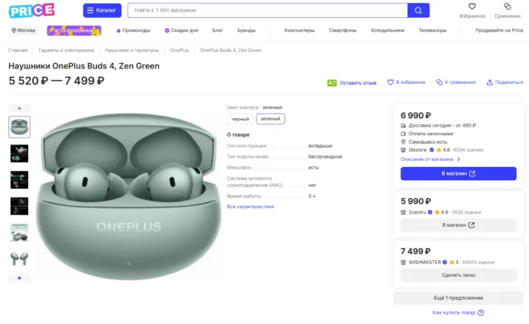Screen dimensions: 529x324
Task: Open Смартфоны category in nav
Action: click(342, 30)
